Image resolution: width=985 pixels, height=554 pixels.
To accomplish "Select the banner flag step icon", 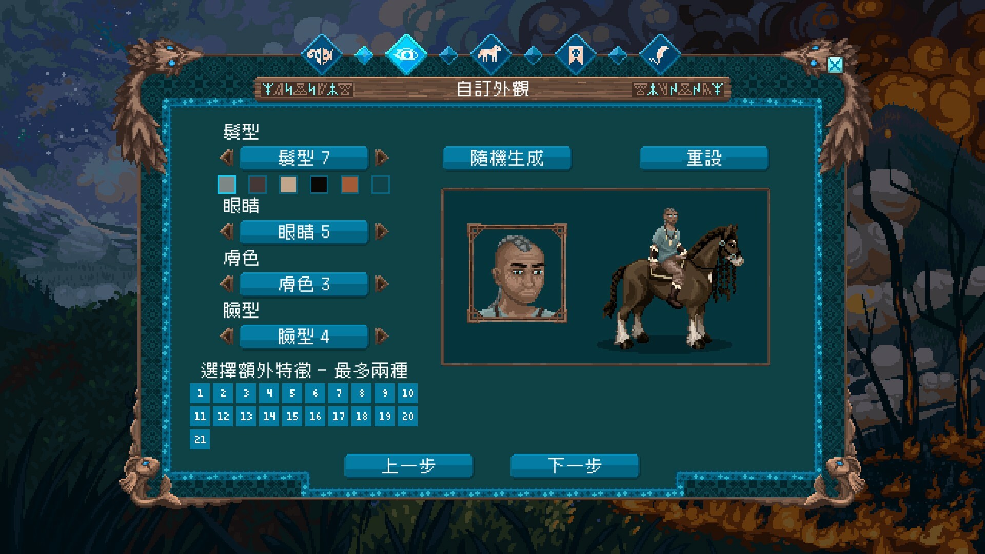I will (576, 54).
